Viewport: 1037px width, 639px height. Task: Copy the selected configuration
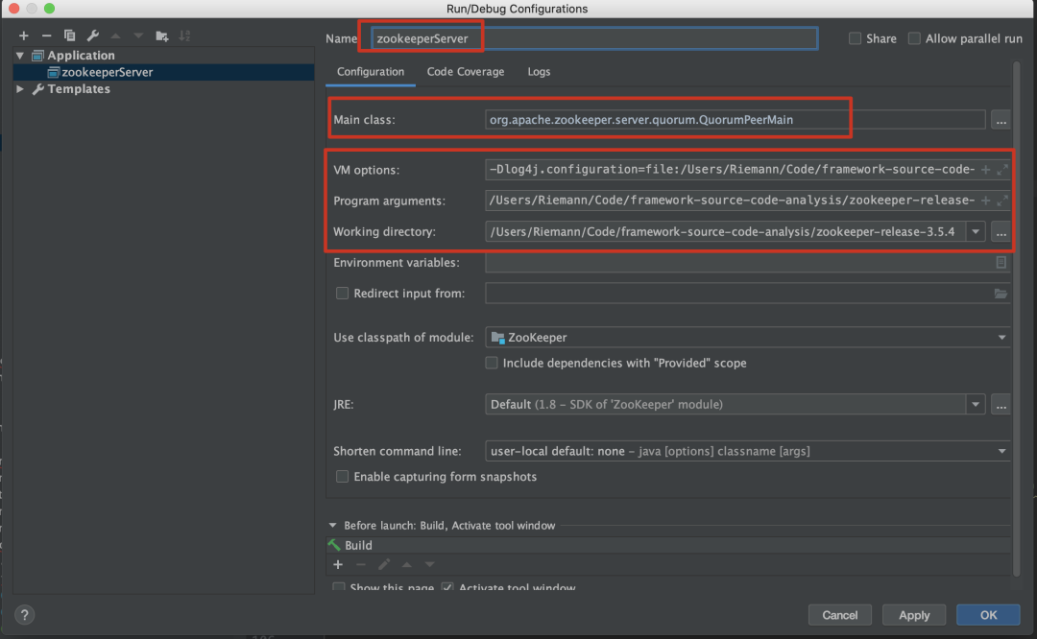point(69,35)
